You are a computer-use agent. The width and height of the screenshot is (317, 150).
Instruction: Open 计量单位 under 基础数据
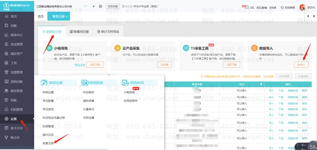(x=89, y=109)
